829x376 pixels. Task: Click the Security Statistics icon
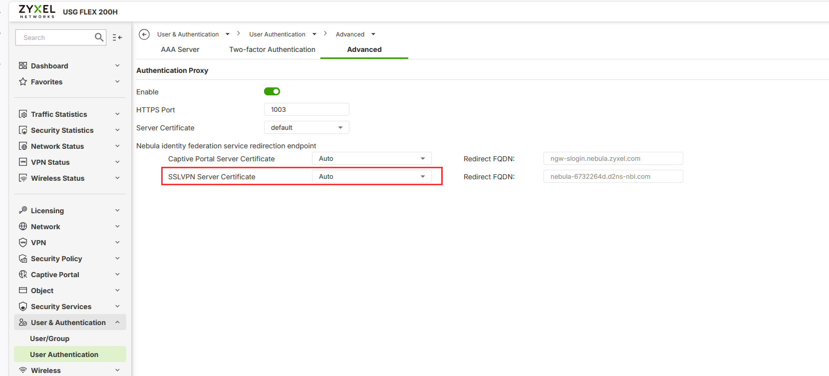[23, 130]
